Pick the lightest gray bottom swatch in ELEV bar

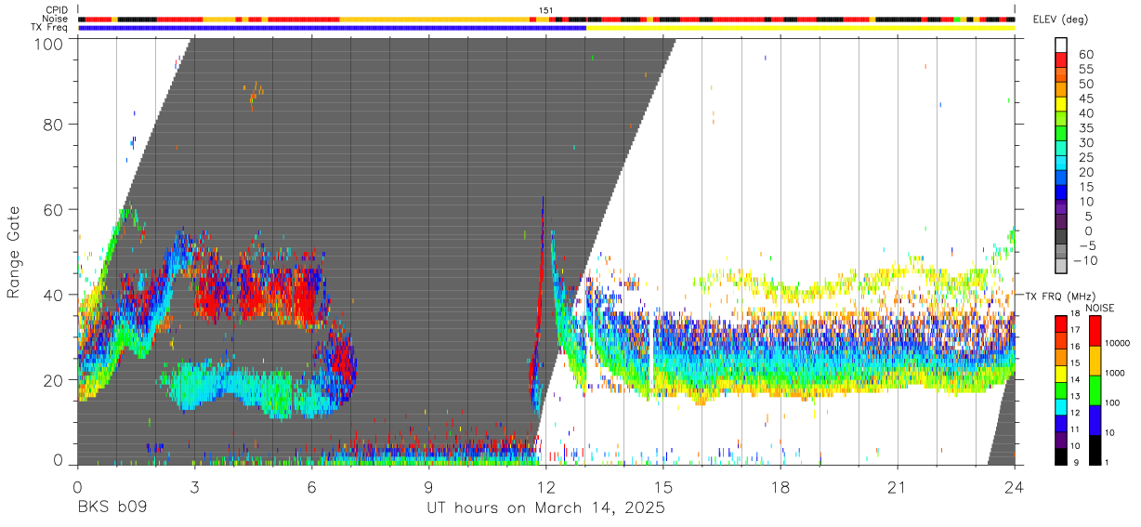(x=1061, y=267)
